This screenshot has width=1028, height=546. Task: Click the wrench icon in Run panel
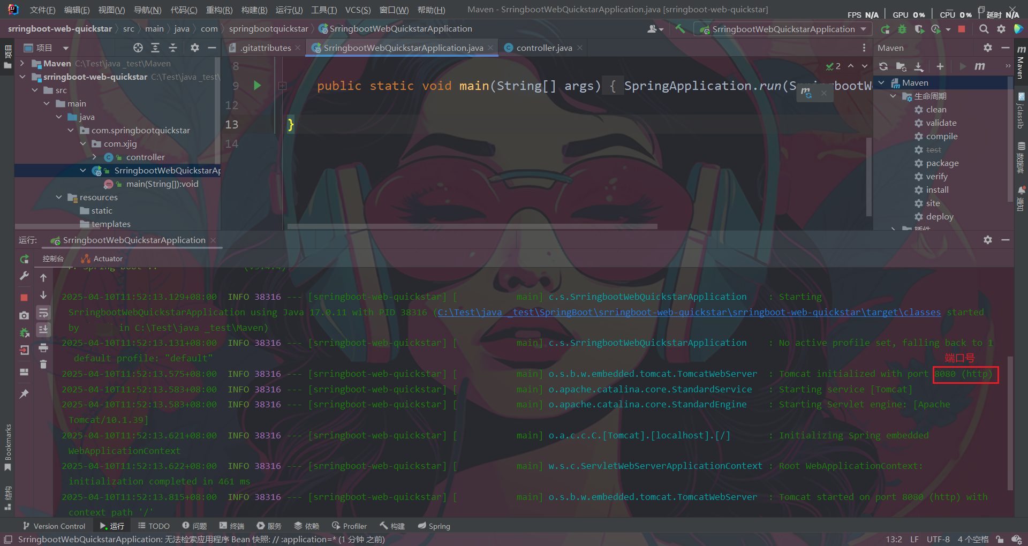24,276
